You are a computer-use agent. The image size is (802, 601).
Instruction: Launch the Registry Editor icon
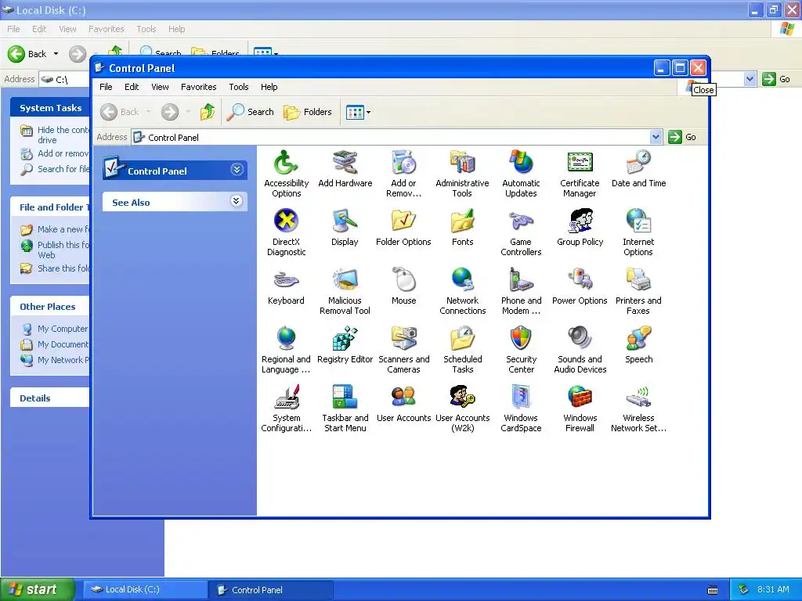[345, 339]
